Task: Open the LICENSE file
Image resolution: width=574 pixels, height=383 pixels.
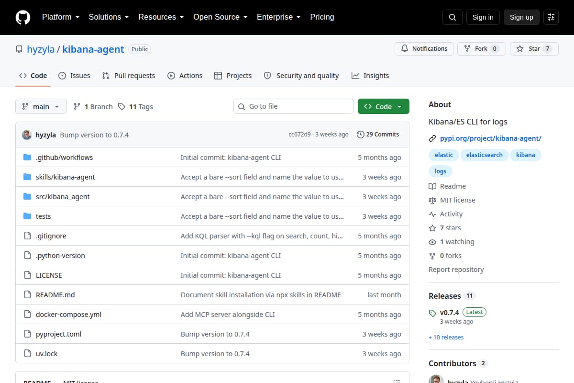Action: point(49,275)
